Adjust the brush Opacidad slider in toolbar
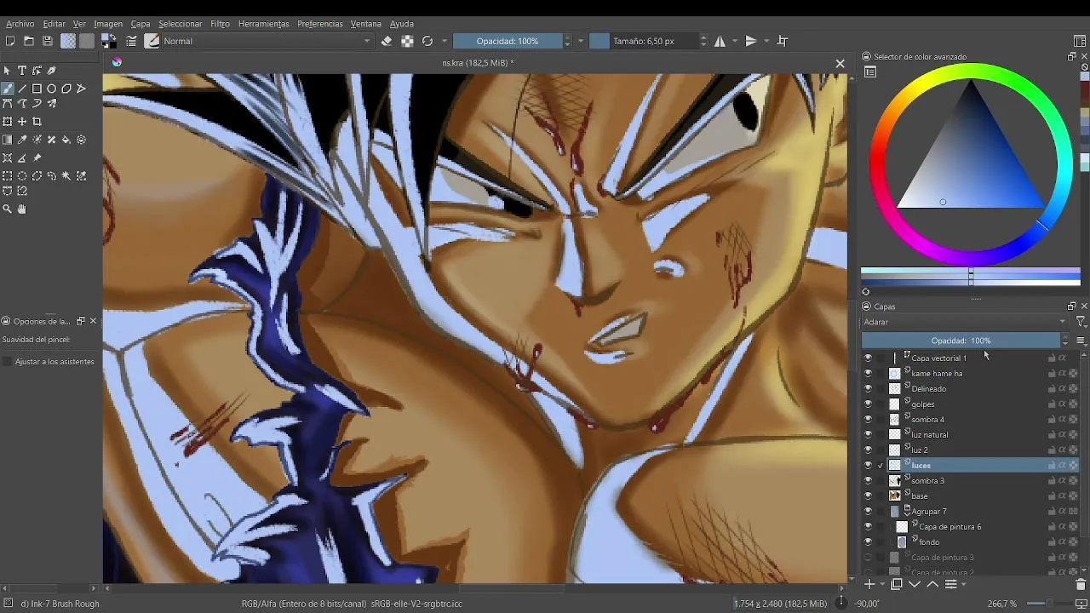This screenshot has height=613, width=1090. coord(508,41)
